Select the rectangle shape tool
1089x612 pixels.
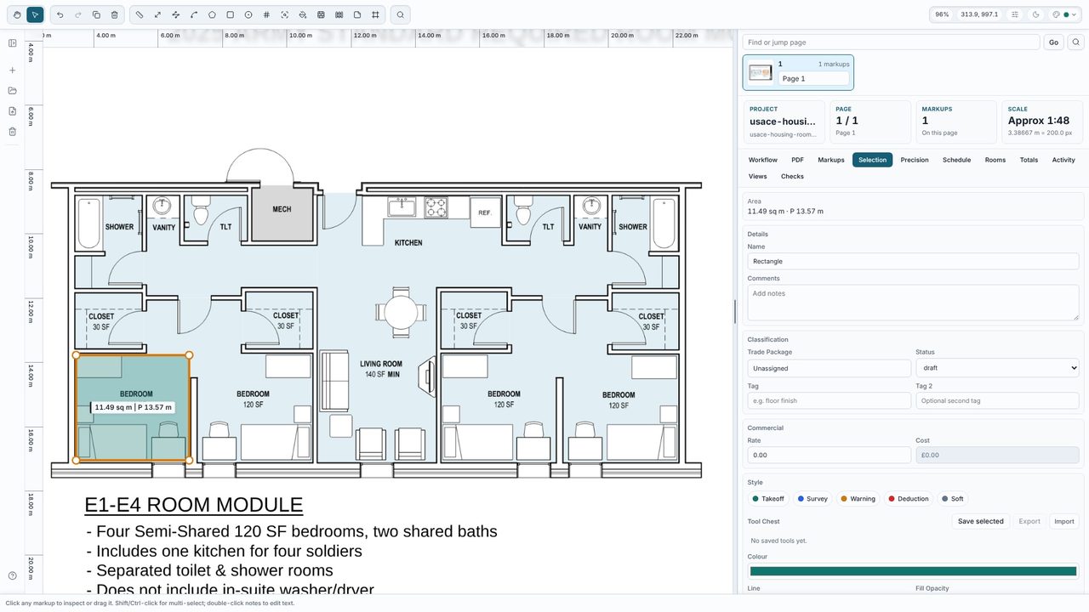tap(230, 14)
